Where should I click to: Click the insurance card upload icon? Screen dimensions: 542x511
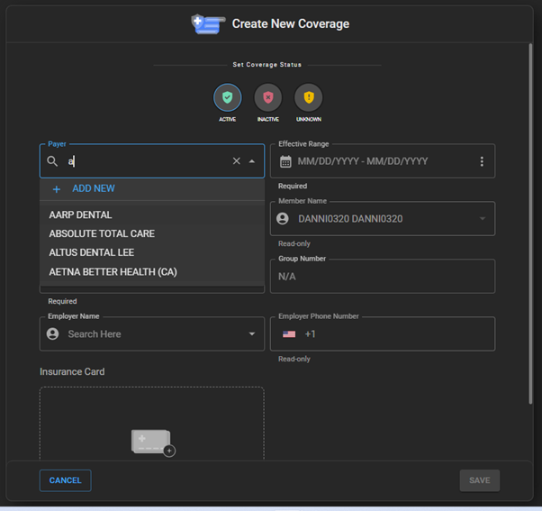pos(151,441)
